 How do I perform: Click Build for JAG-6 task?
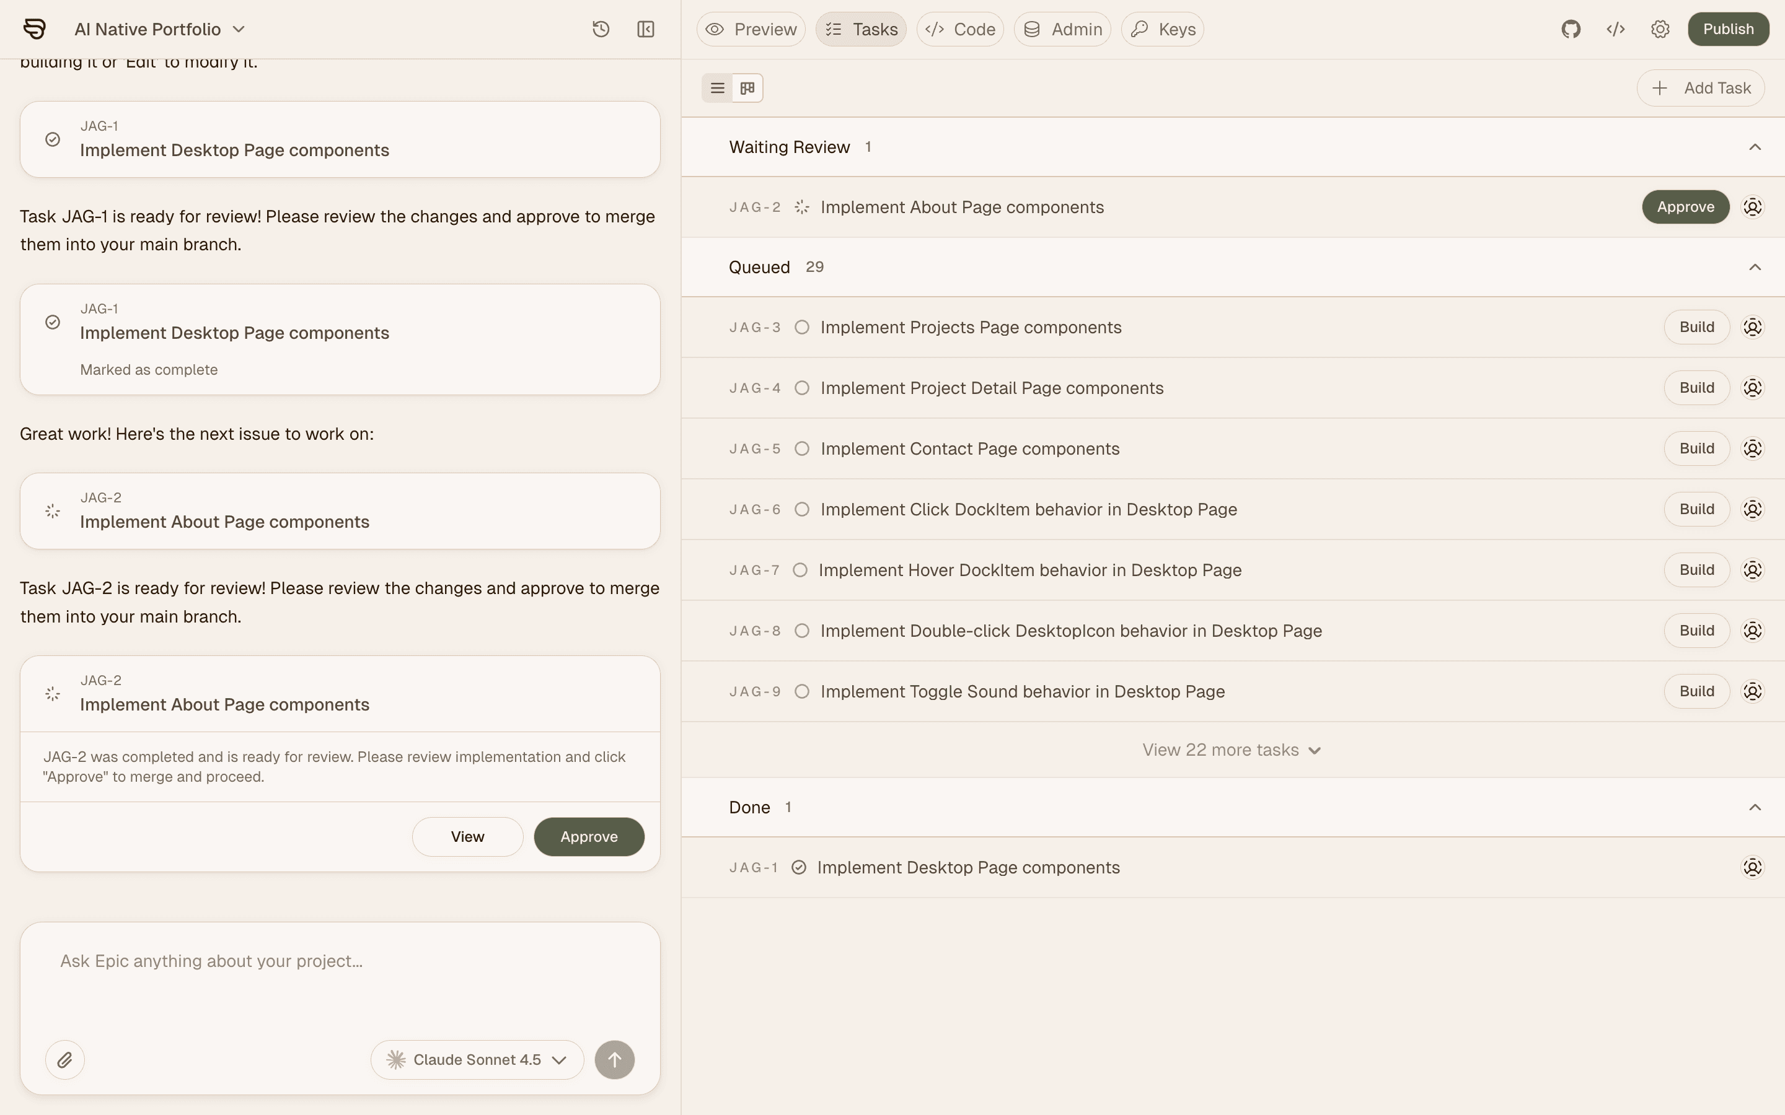coord(1696,510)
